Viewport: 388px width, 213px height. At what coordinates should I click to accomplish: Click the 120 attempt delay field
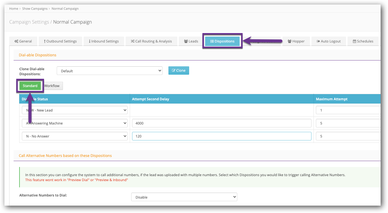222,136
